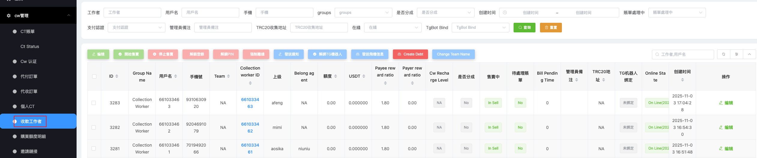Open the groups dropdown filter
This screenshot has width=757, height=158.
pyautogui.click(x=363, y=13)
